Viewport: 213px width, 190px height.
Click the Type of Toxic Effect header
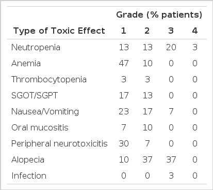point(59,31)
